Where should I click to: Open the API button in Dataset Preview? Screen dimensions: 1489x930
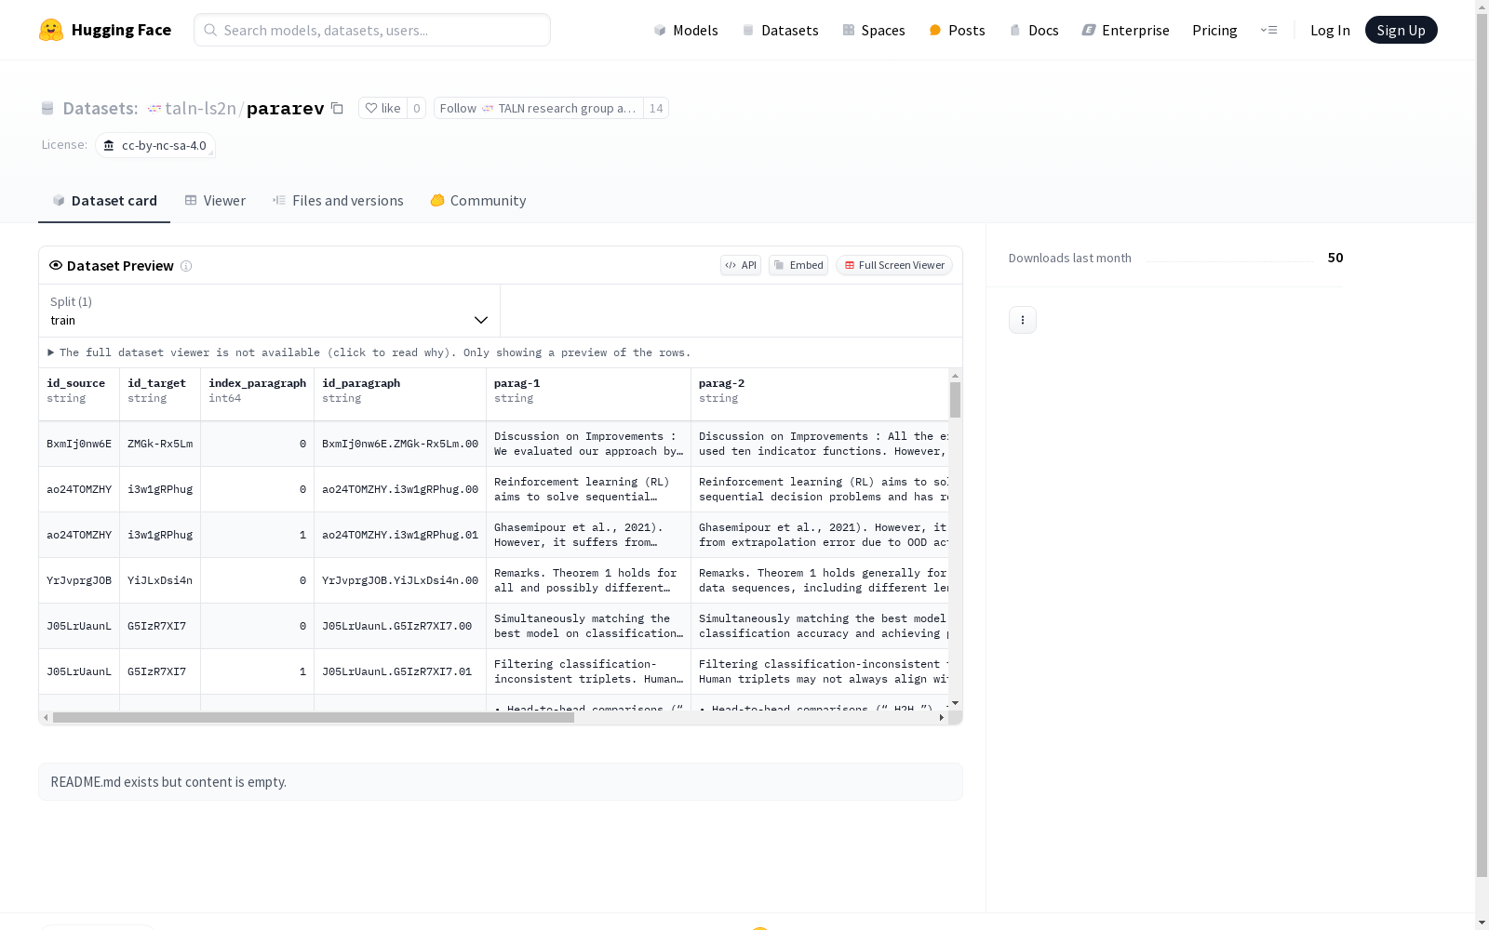click(x=741, y=265)
